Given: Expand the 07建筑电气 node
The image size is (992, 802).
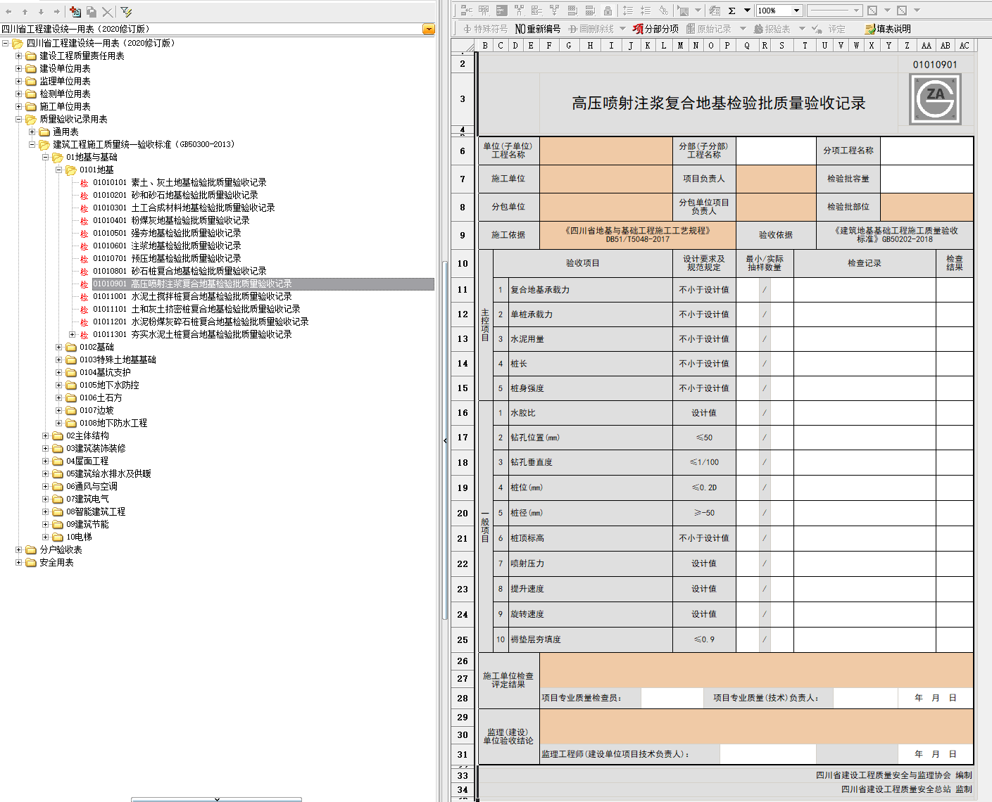Looking at the screenshot, I should [x=46, y=499].
